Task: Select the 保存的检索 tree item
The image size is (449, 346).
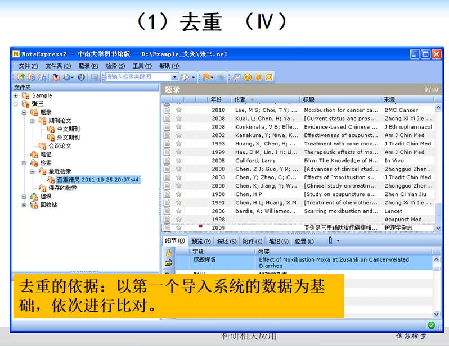Action: [x=62, y=188]
